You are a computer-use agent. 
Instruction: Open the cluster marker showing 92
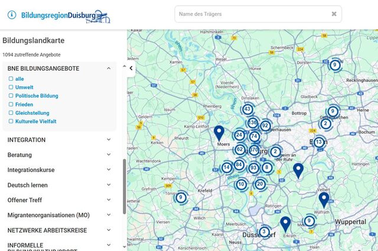265,125
